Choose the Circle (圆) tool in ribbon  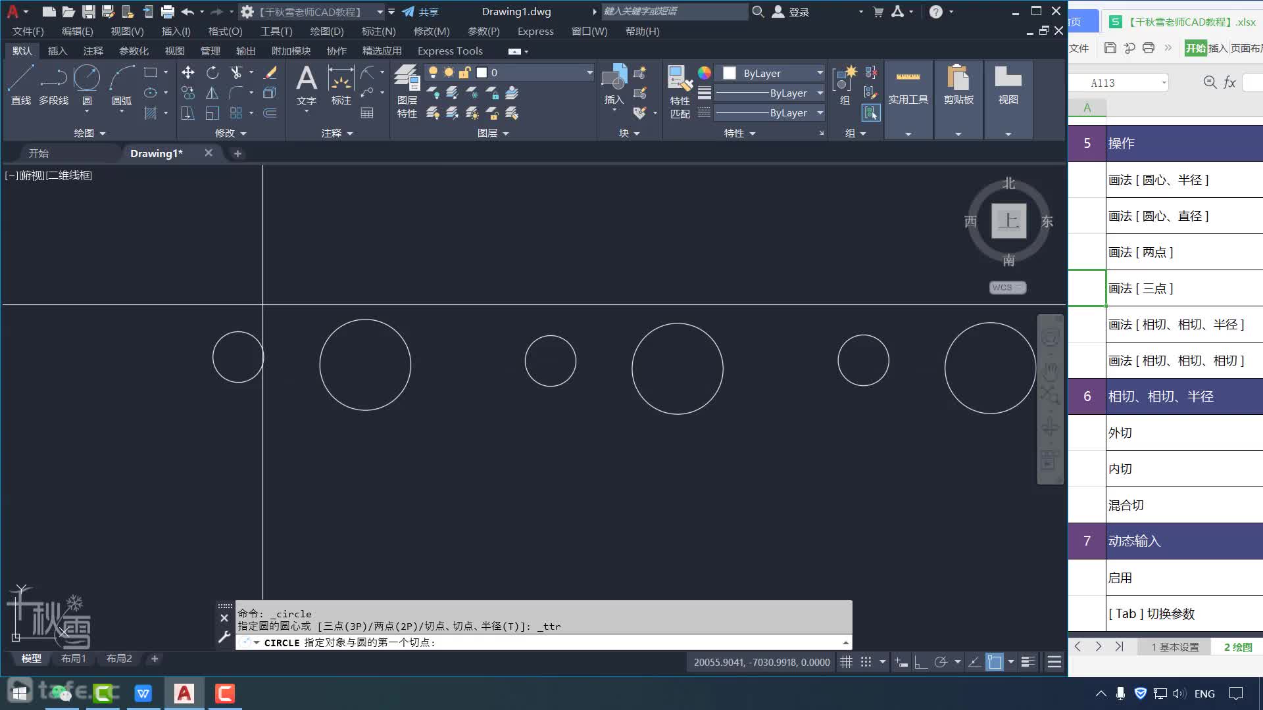[86, 85]
